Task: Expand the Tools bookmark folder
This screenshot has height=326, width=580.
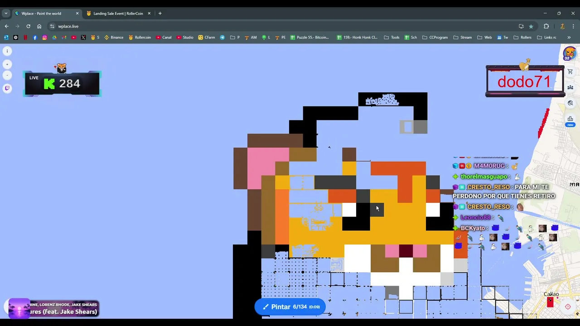Action: [391, 37]
